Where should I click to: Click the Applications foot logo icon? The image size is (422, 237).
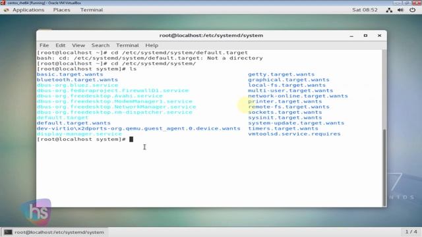pos(7,10)
